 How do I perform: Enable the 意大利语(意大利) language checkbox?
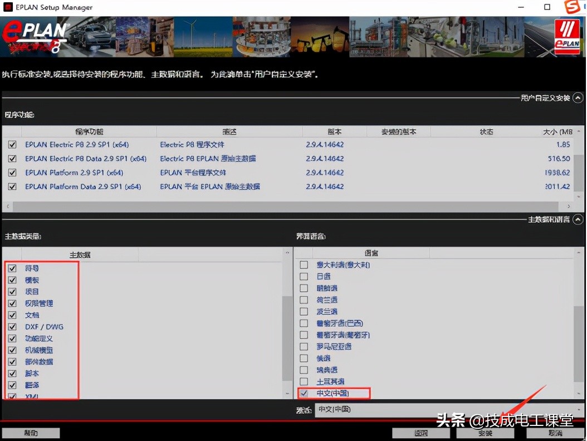[x=304, y=264]
